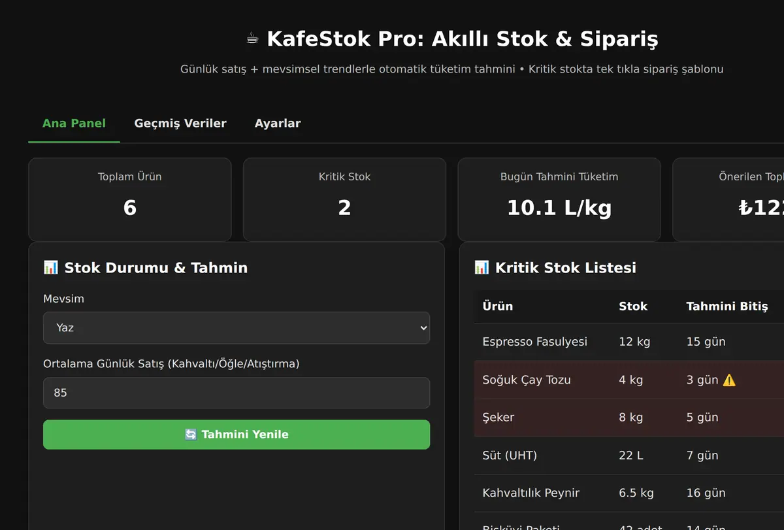Select the Espresso Fasulyesi row name
This screenshot has width=784, height=530.
[x=535, y=342]
